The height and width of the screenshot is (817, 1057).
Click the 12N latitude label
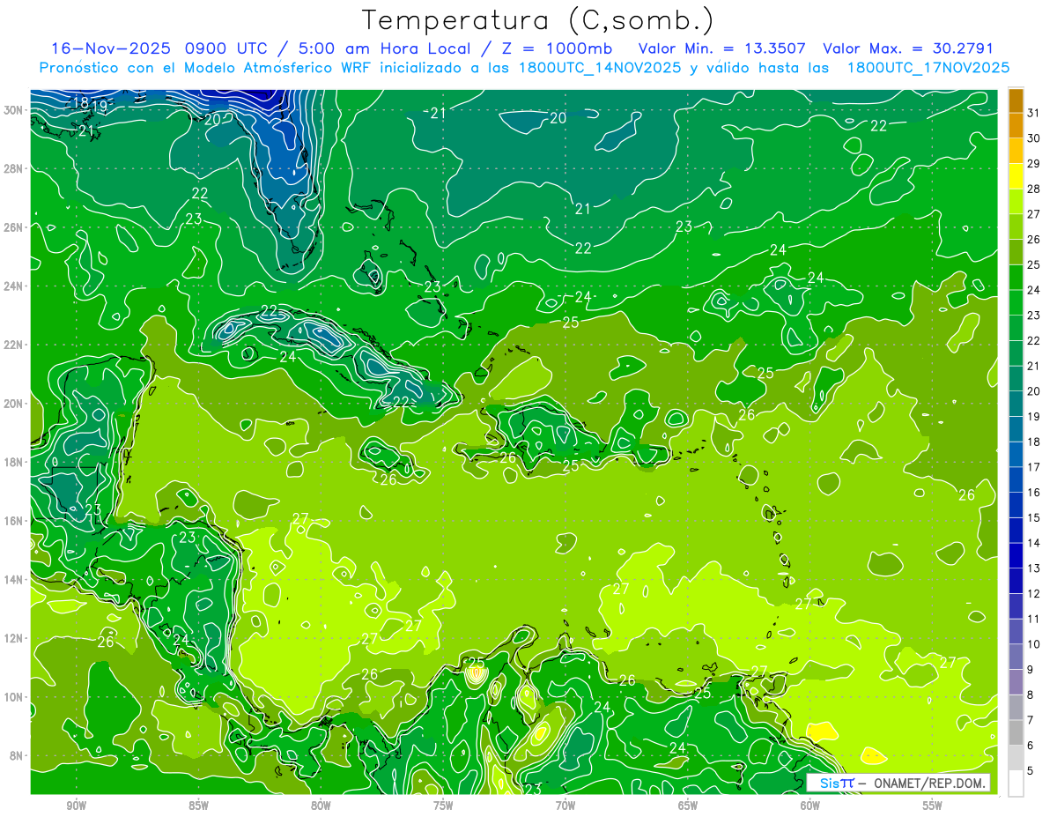pyautogui.click(x=14, y=638)
